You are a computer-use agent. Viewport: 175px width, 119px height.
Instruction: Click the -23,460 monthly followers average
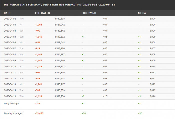pyautogui.click(x=39, y=113)
